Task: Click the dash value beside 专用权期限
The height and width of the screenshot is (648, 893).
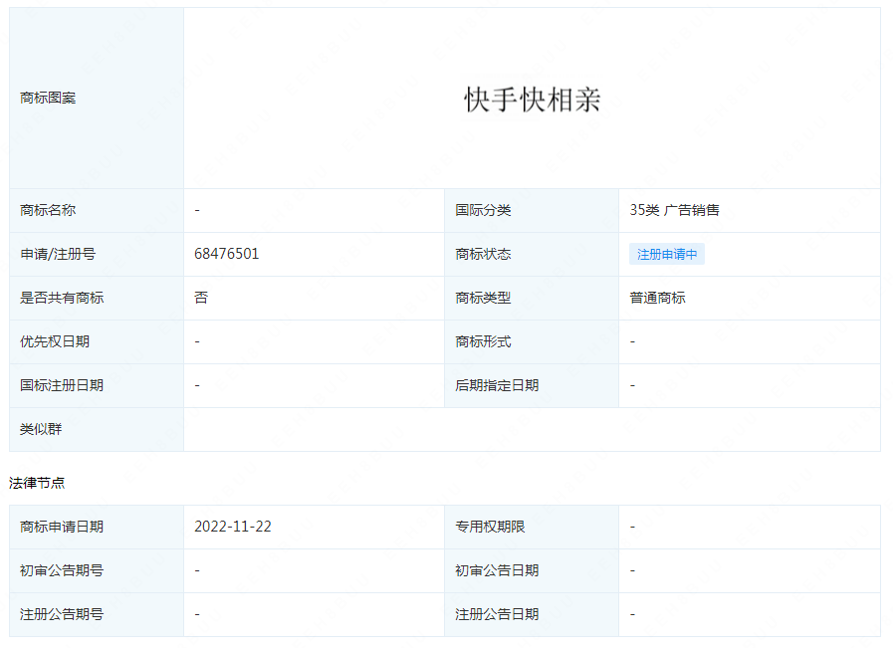Action: 632,527
